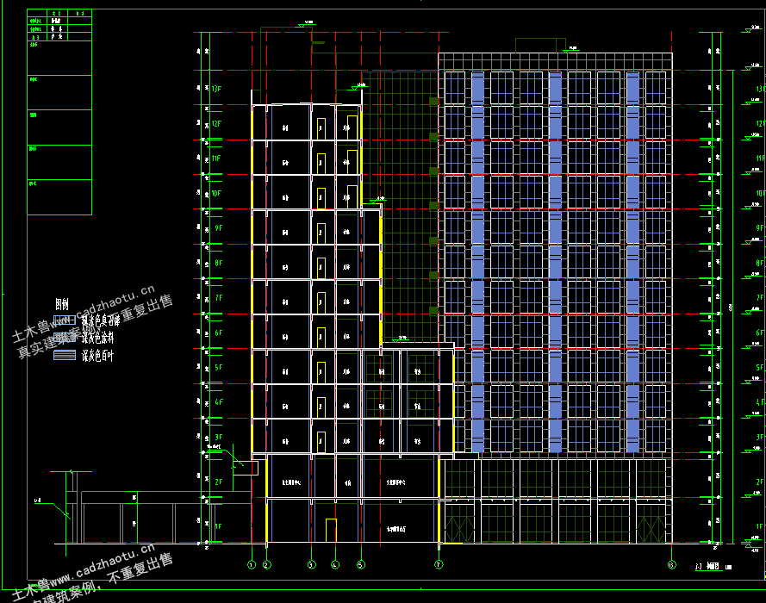Pick grid axis bubble number 3

(312, 565)
